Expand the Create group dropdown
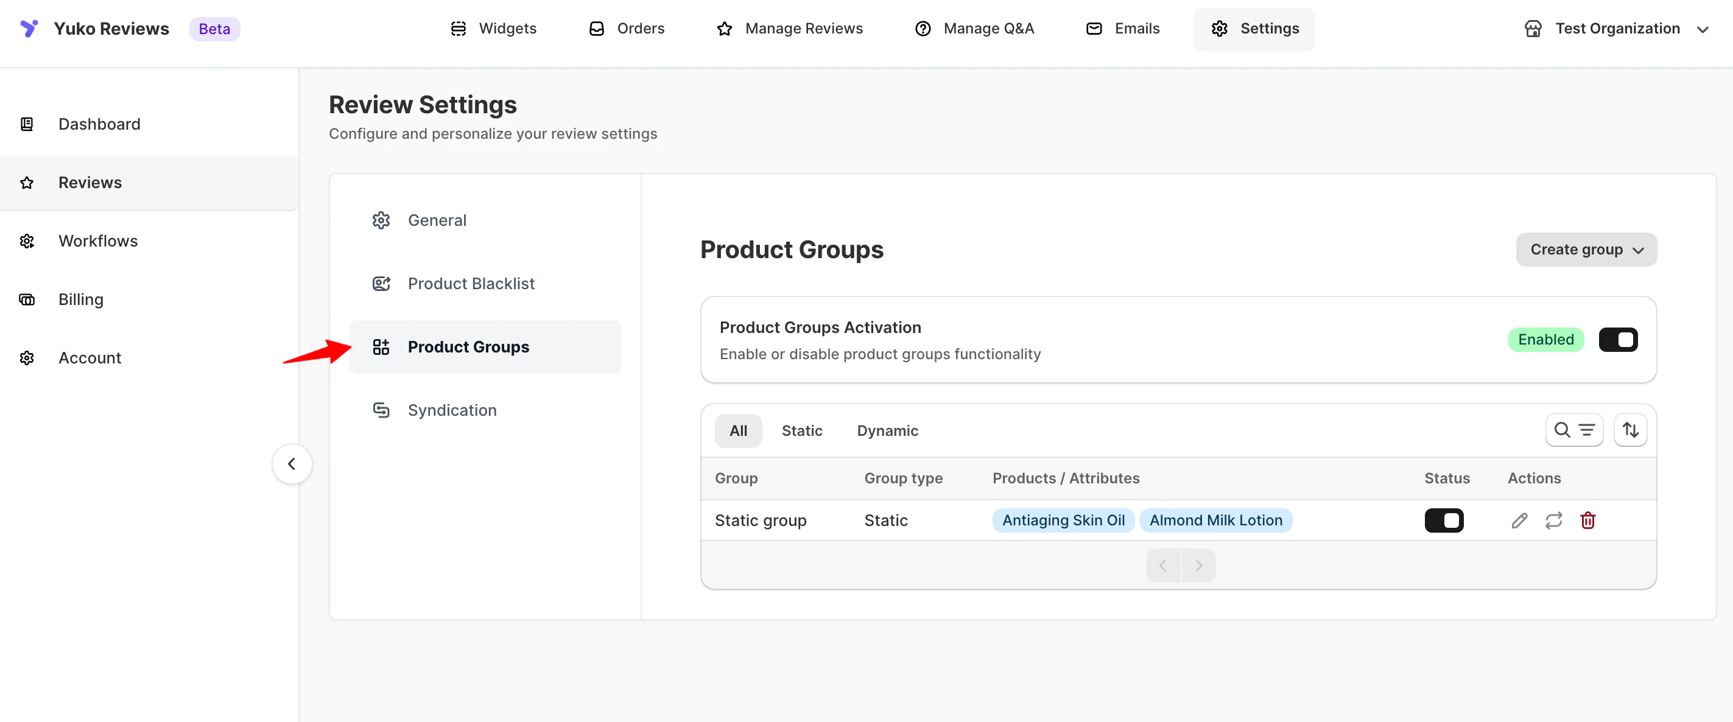Viewport: 1733px width, 722px height. 1586,250
